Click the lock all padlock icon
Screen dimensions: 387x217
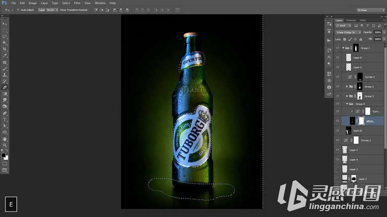[x=361, y=40]
